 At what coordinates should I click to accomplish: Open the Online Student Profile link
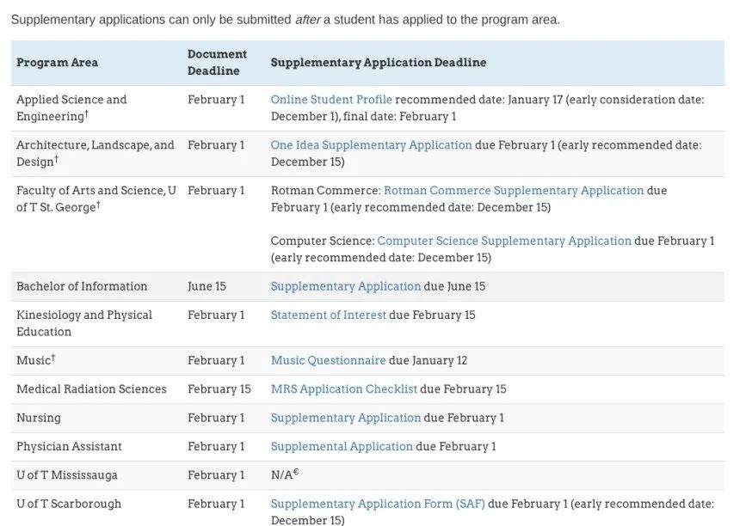pos(331,100)
